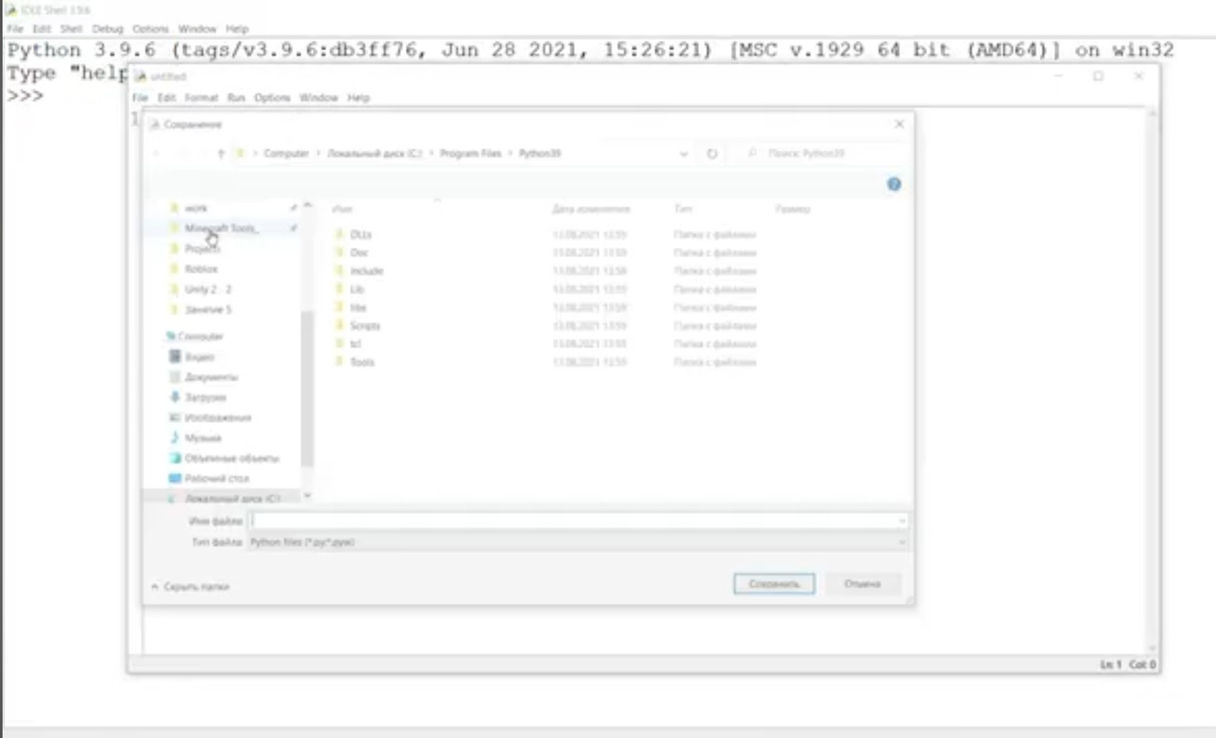Click Program Files in the breadcrumb path
The width and height of the screenshot is (1216, 738).
click(x=470, y=153)
